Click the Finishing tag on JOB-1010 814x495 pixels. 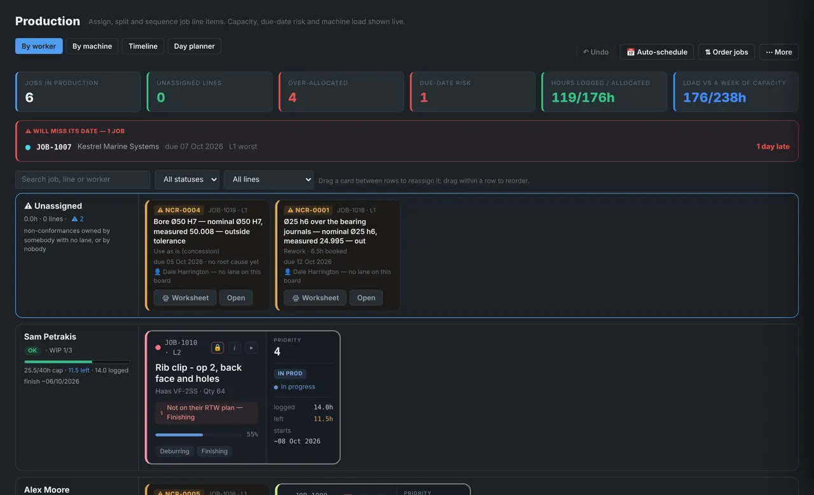pos(214,451)
